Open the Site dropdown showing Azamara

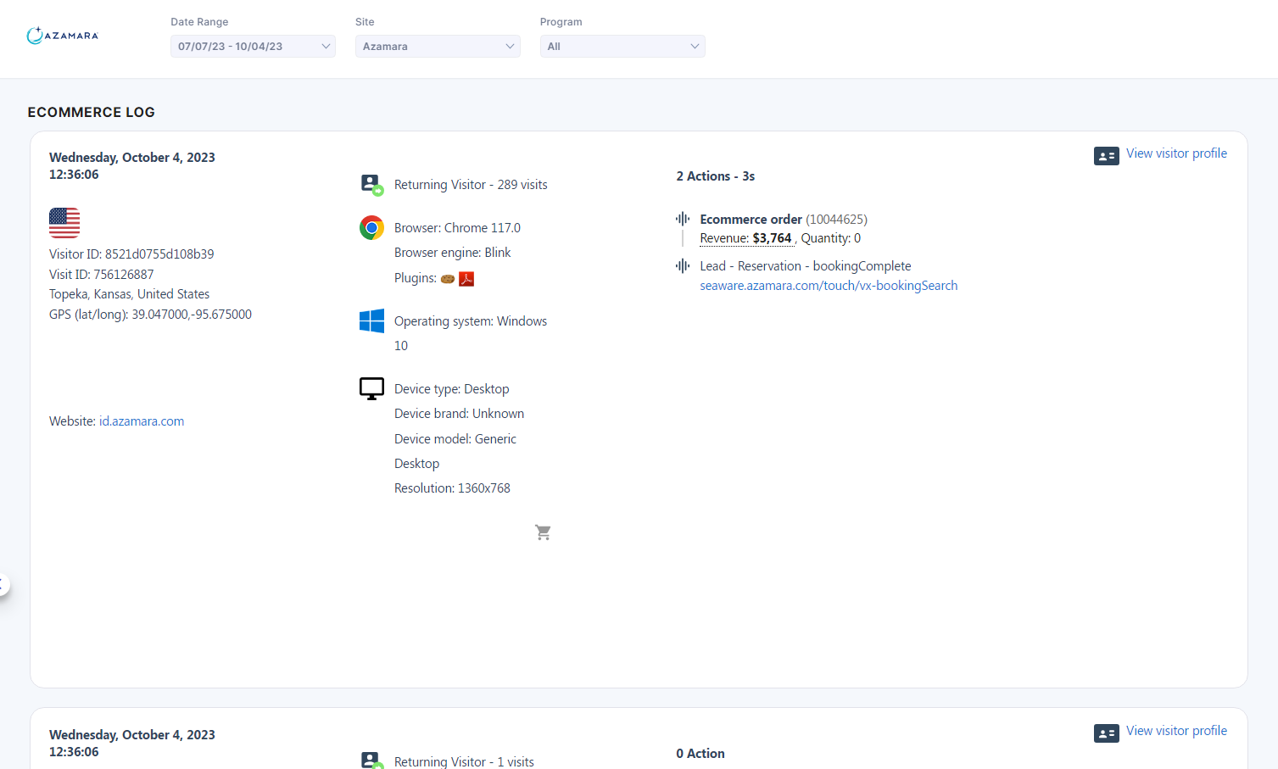[x=438, y=47]
